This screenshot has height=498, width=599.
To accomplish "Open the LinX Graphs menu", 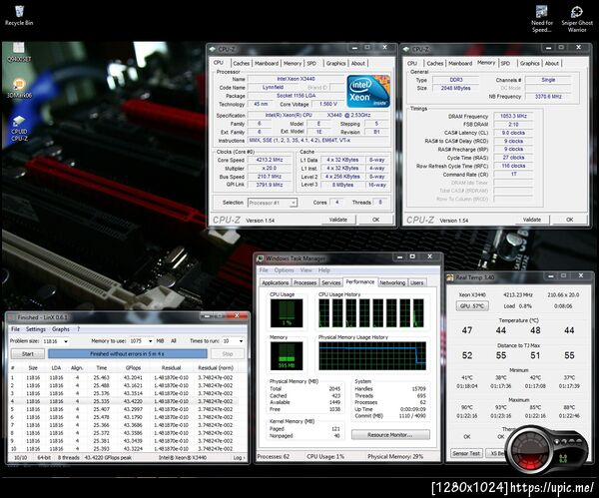I will (x=61, y=329).
